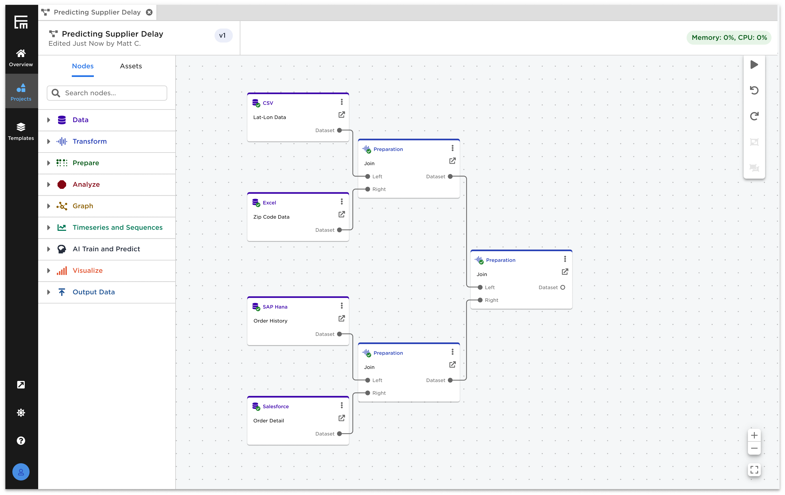Image resolution: width=785 pixels, height=495 pixels.
Task: Expand the Transform node category
Action: (49, 142)
